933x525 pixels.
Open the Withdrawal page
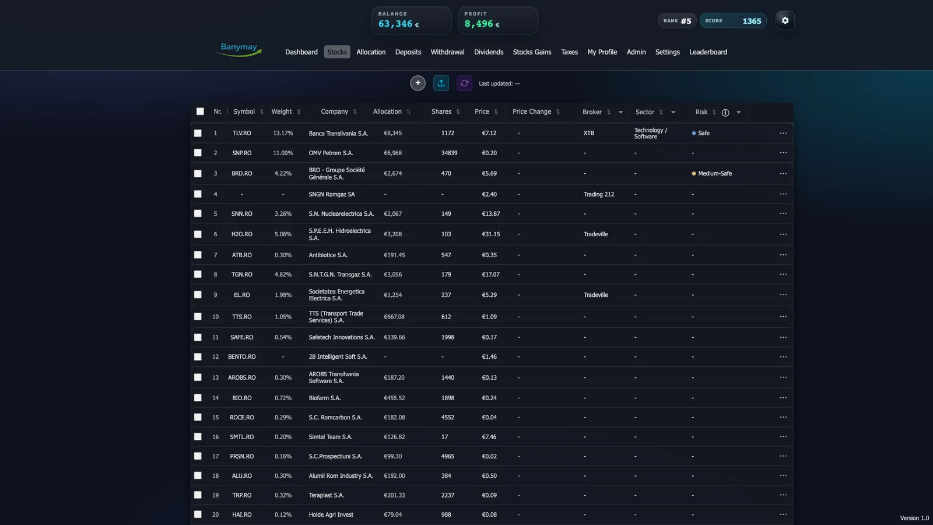click(x=447, y=52)
